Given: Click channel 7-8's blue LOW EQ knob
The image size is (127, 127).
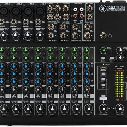Looking at the screenshot, I should click(63, 81).
